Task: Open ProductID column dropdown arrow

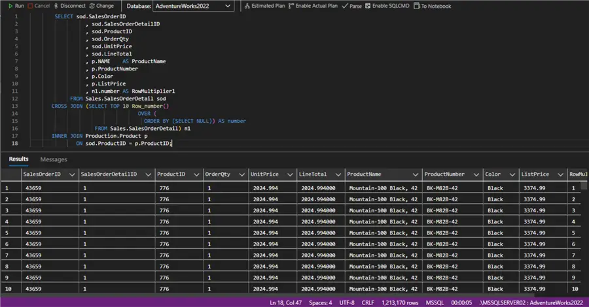Action: [x=196, y=174]
